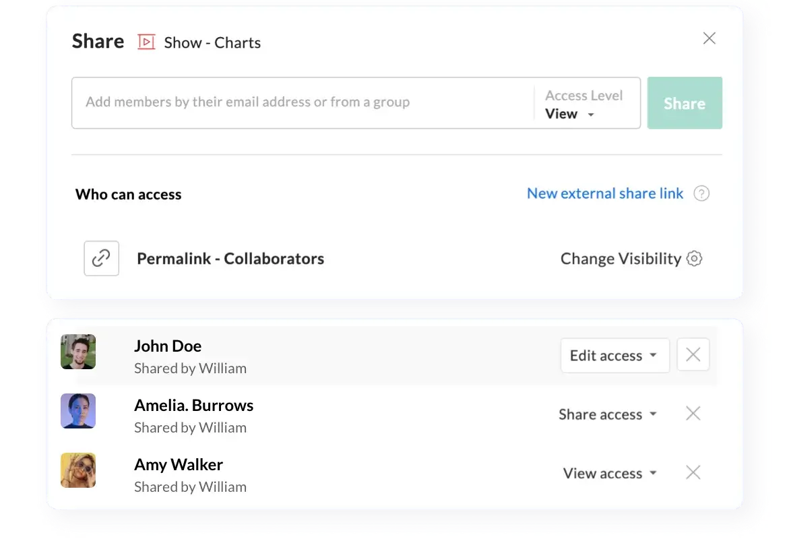This screenshot has height=543, width=791.
Task: Open Amy Walker's View access dropdown
Action: click(x=609, y=472)
